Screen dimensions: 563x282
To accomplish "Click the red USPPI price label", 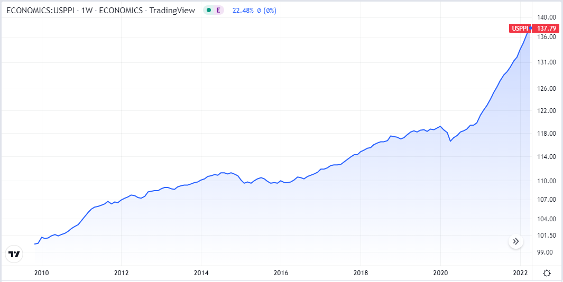I will 520,28.
